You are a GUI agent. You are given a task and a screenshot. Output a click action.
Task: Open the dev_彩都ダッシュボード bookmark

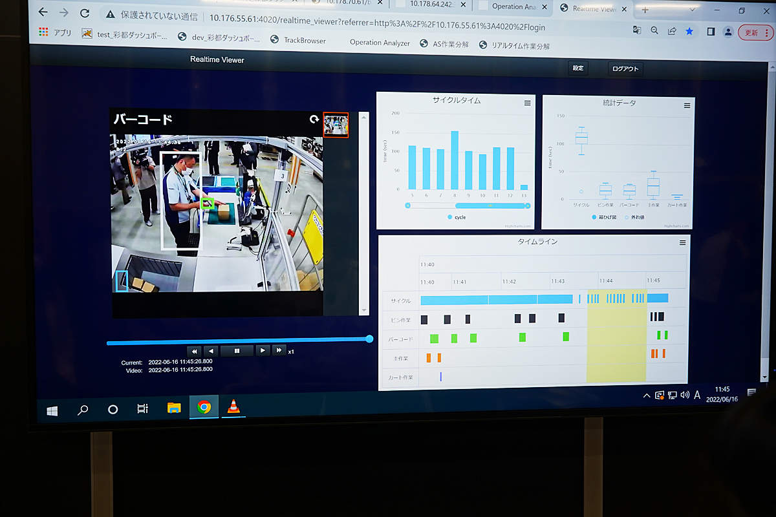coord(219,37)
